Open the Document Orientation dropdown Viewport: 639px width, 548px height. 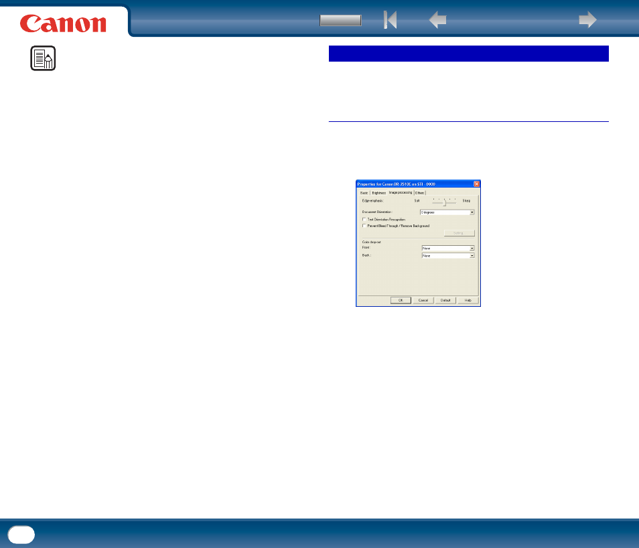pos(447,212)
